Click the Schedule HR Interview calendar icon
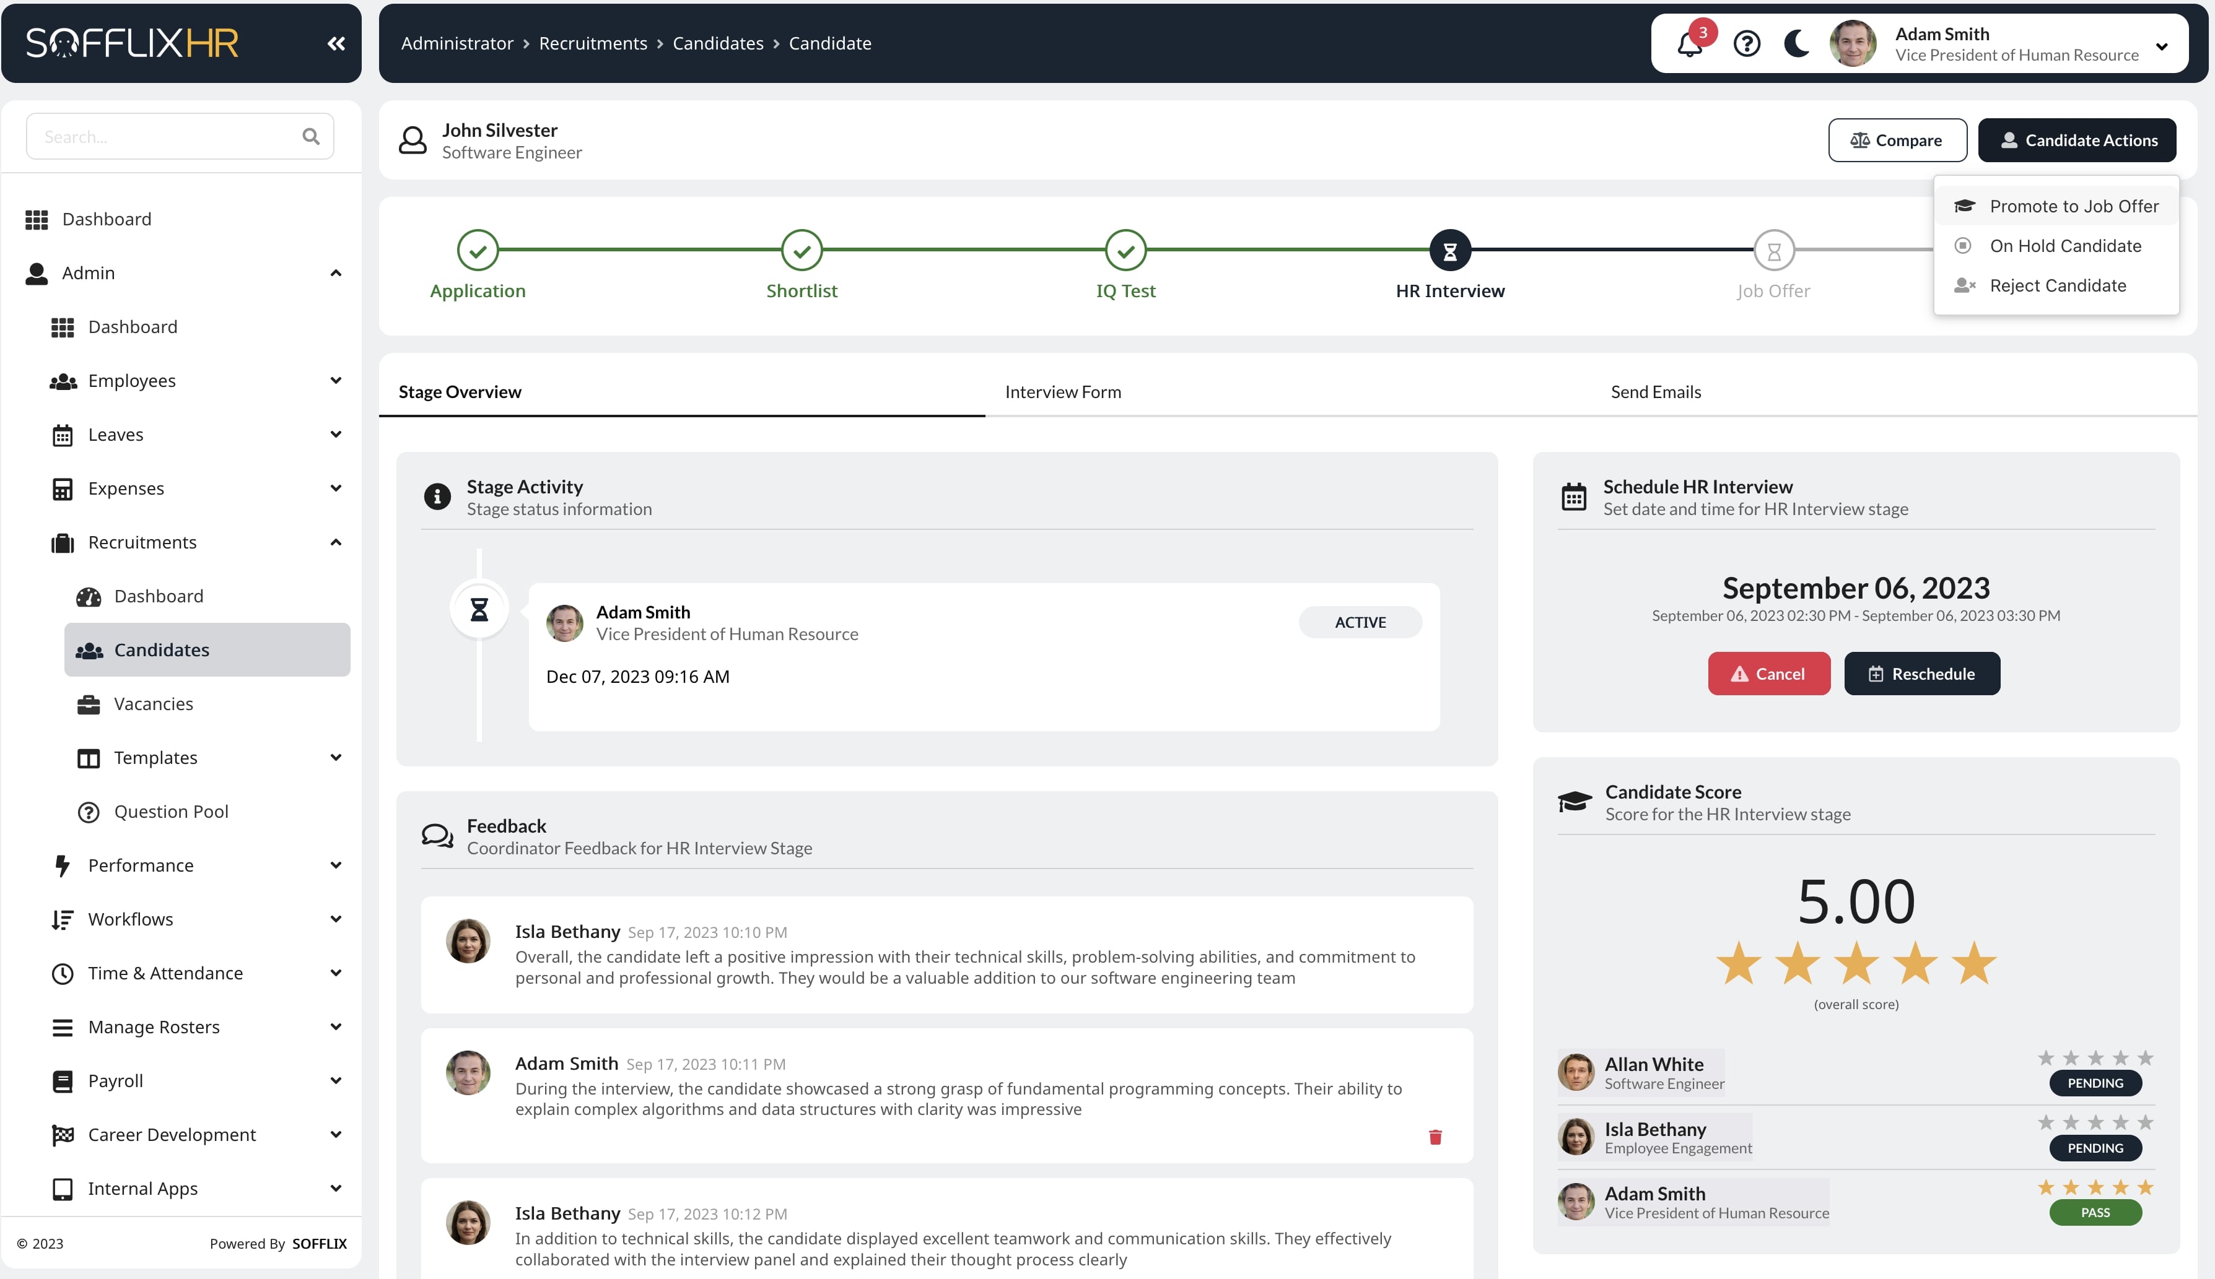This screenshot has height=1279, width=2215. [1575, 493]
